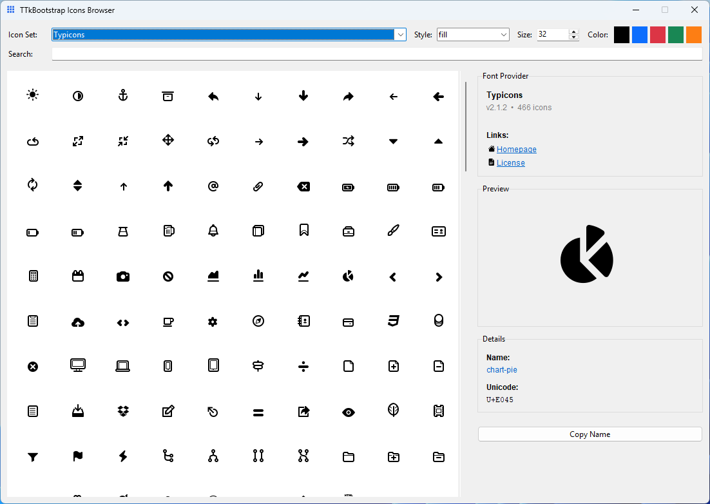This screenshot has height=504, width=710.
Task: Click the camera icon
Action: [123, 276]
